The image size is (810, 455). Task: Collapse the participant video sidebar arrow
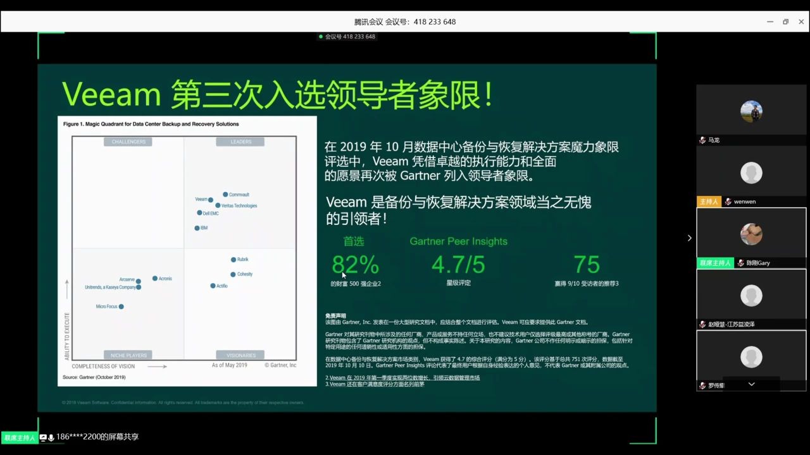pos(689,238)
